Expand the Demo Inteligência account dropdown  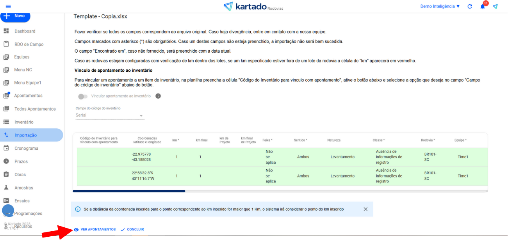440,7
